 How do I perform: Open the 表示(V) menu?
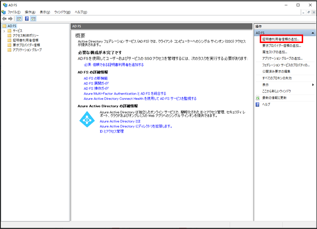coord(45,12)
